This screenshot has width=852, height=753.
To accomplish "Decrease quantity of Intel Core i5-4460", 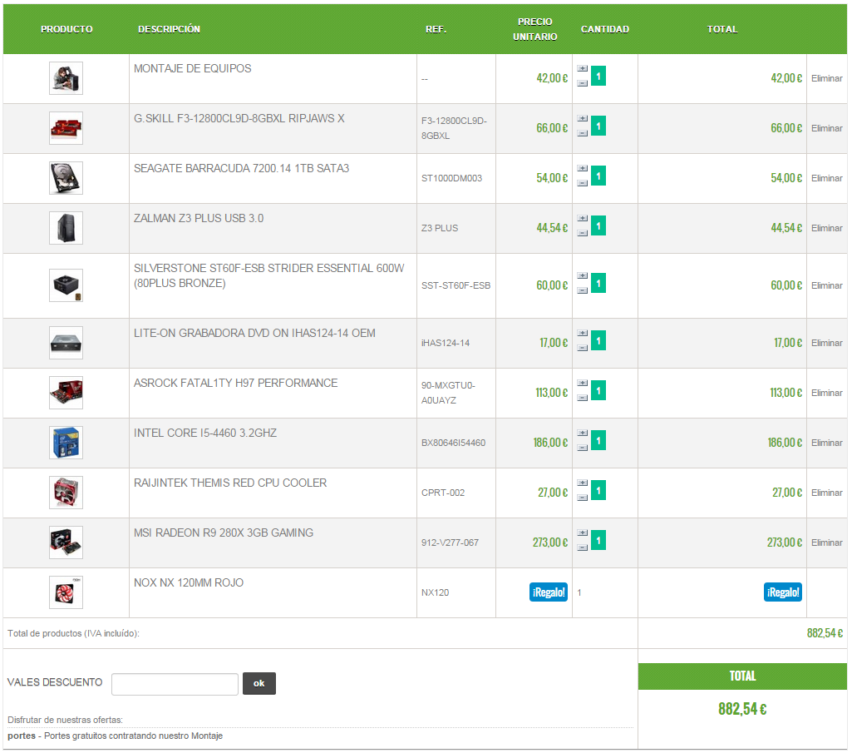I will pyautogui.click(x=583, y=448).
